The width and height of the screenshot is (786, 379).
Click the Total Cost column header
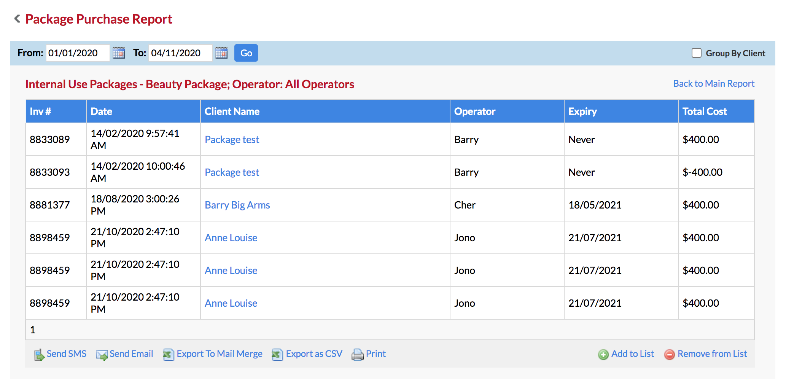pyautogui.click(x=716, y=111)
